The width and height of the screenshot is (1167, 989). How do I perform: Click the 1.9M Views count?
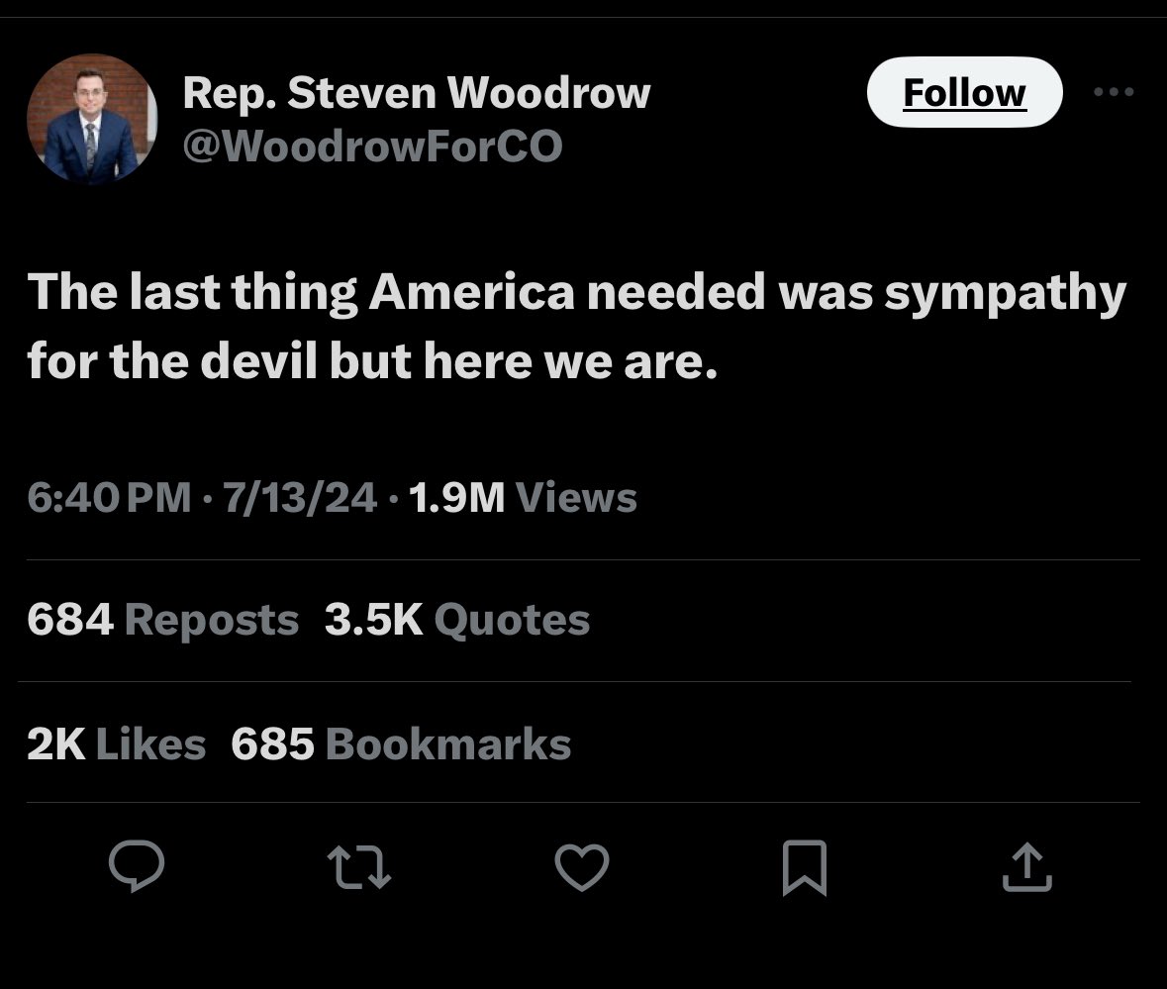pos(522,497)
